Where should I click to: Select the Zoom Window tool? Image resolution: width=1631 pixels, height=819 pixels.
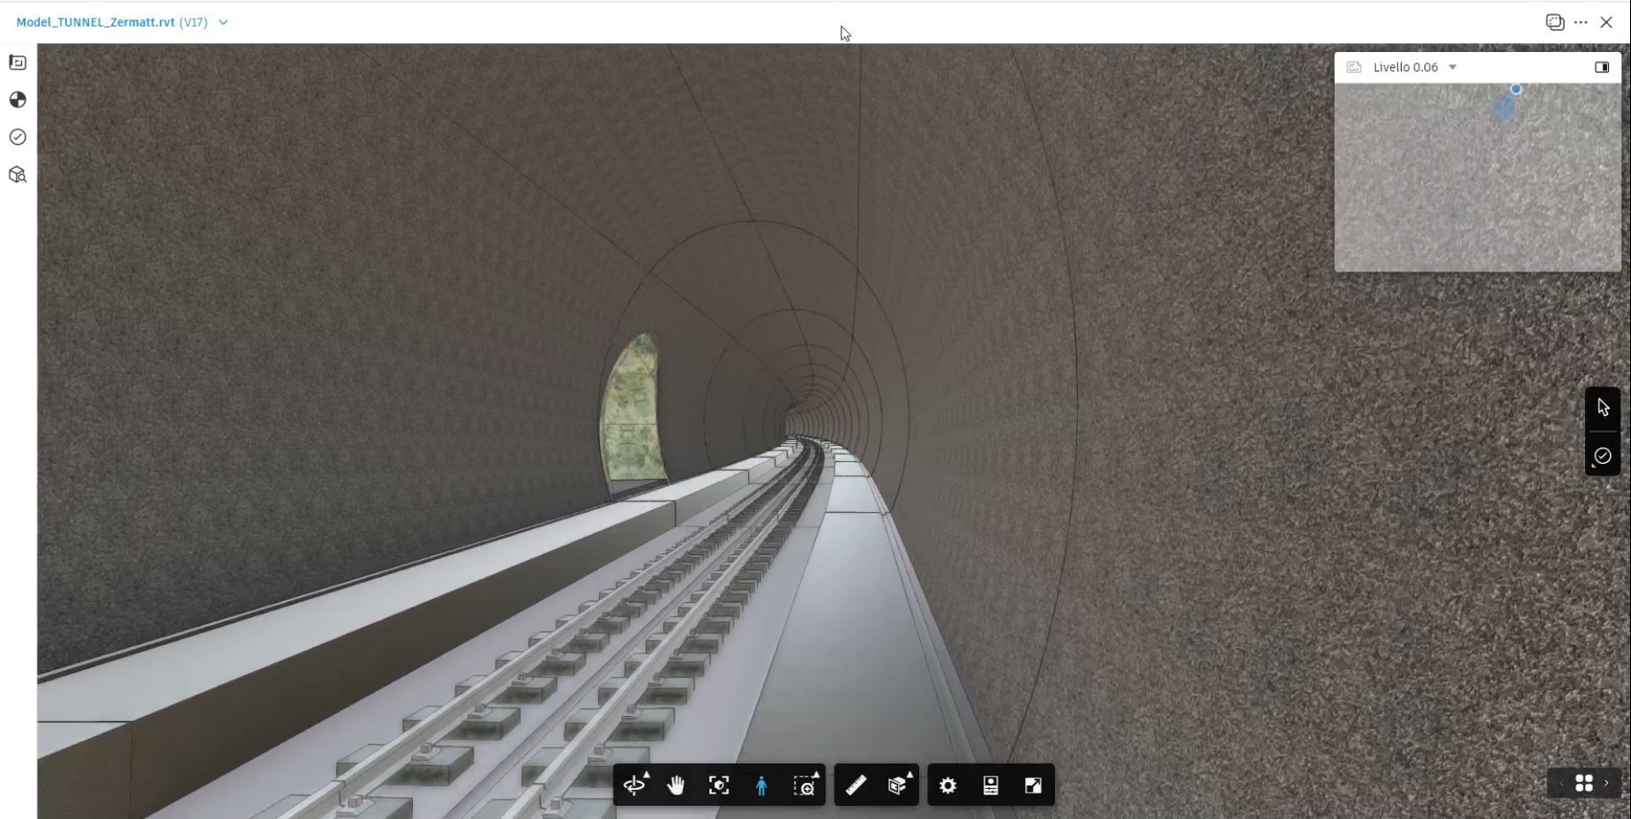[x=804, y=785]
